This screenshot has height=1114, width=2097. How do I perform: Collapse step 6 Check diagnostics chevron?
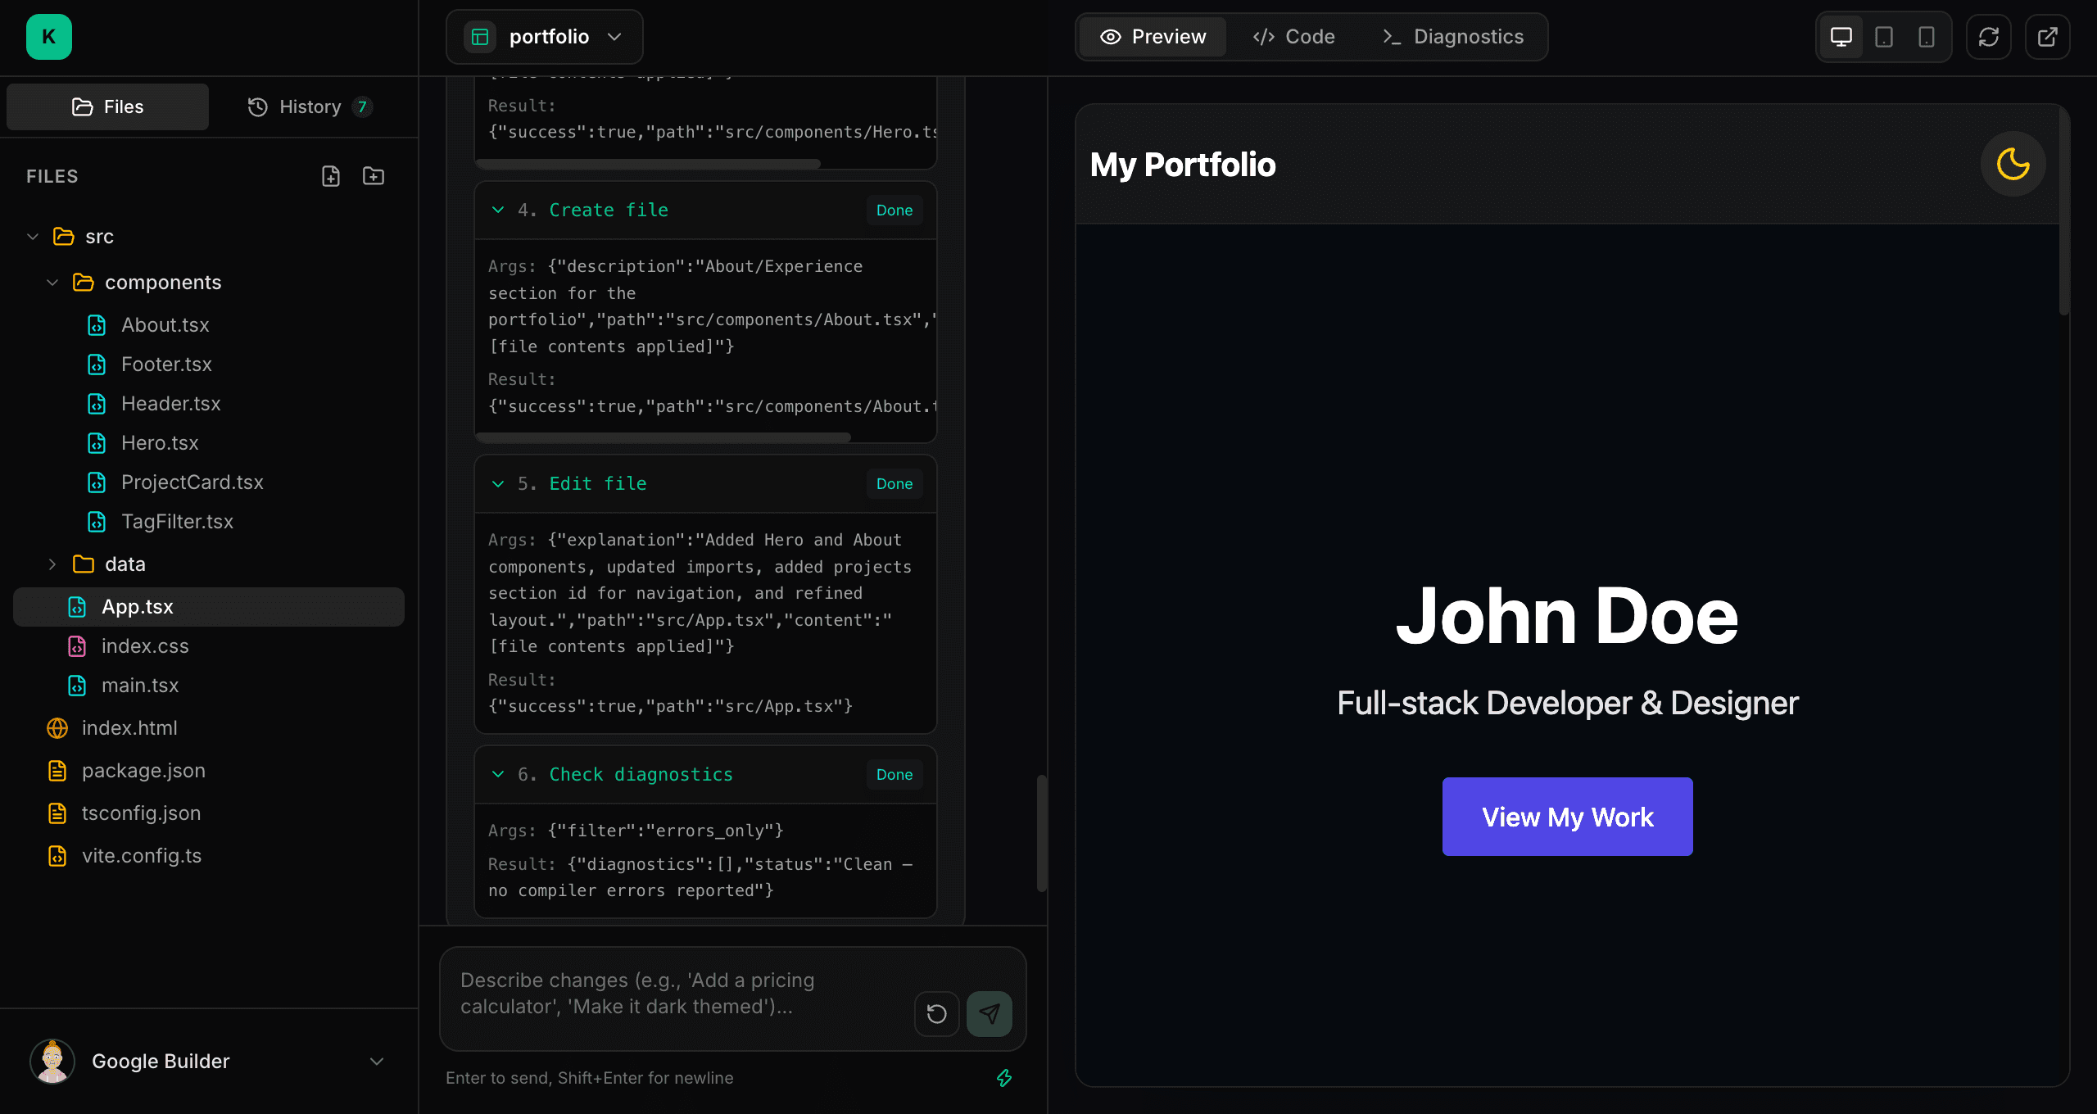(x=498, y=775)
